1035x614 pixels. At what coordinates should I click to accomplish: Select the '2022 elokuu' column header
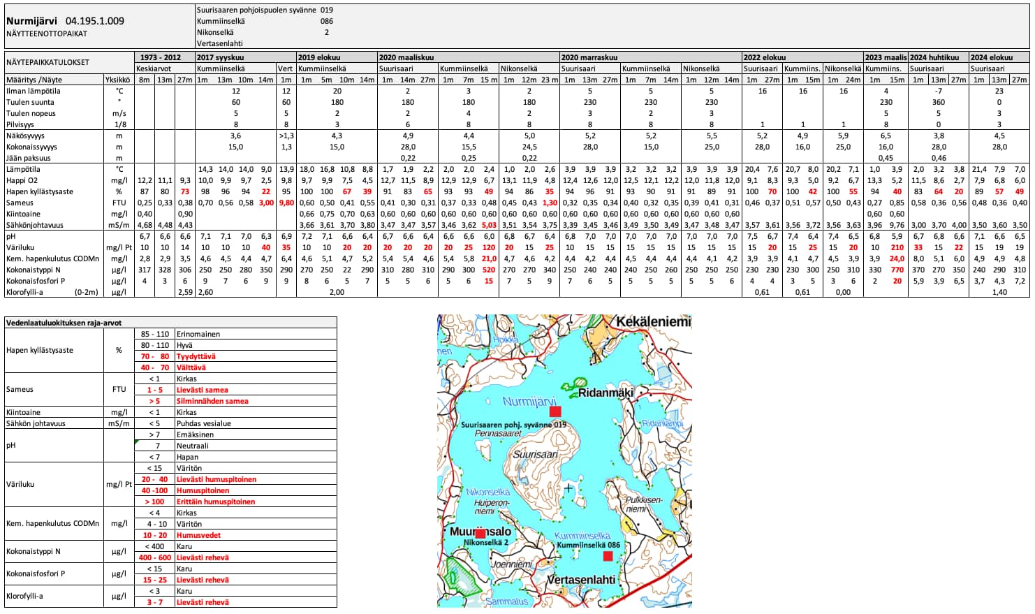tap(765, 57)
